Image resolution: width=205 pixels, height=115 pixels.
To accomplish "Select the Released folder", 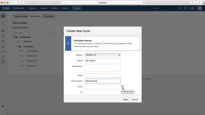I will pos(27,42).
